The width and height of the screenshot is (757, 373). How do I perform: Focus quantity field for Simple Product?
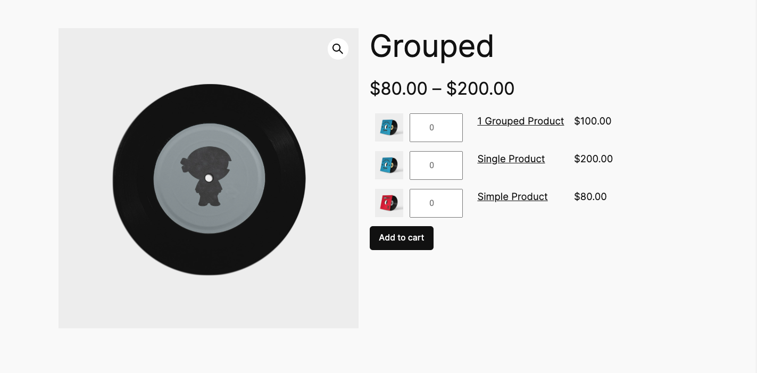(x=436, y=203)
